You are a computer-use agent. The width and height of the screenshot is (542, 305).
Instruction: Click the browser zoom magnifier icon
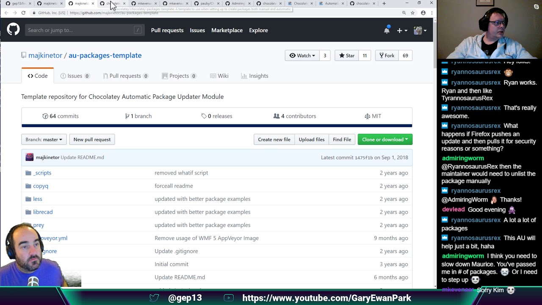pyautogui.click(x=404, y=13)
